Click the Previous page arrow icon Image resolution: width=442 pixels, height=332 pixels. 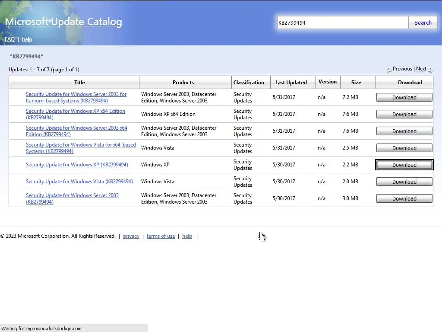point(389,70)
